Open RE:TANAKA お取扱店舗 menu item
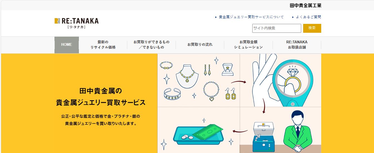This screenshot has height=153, width=374. (297, 45)
